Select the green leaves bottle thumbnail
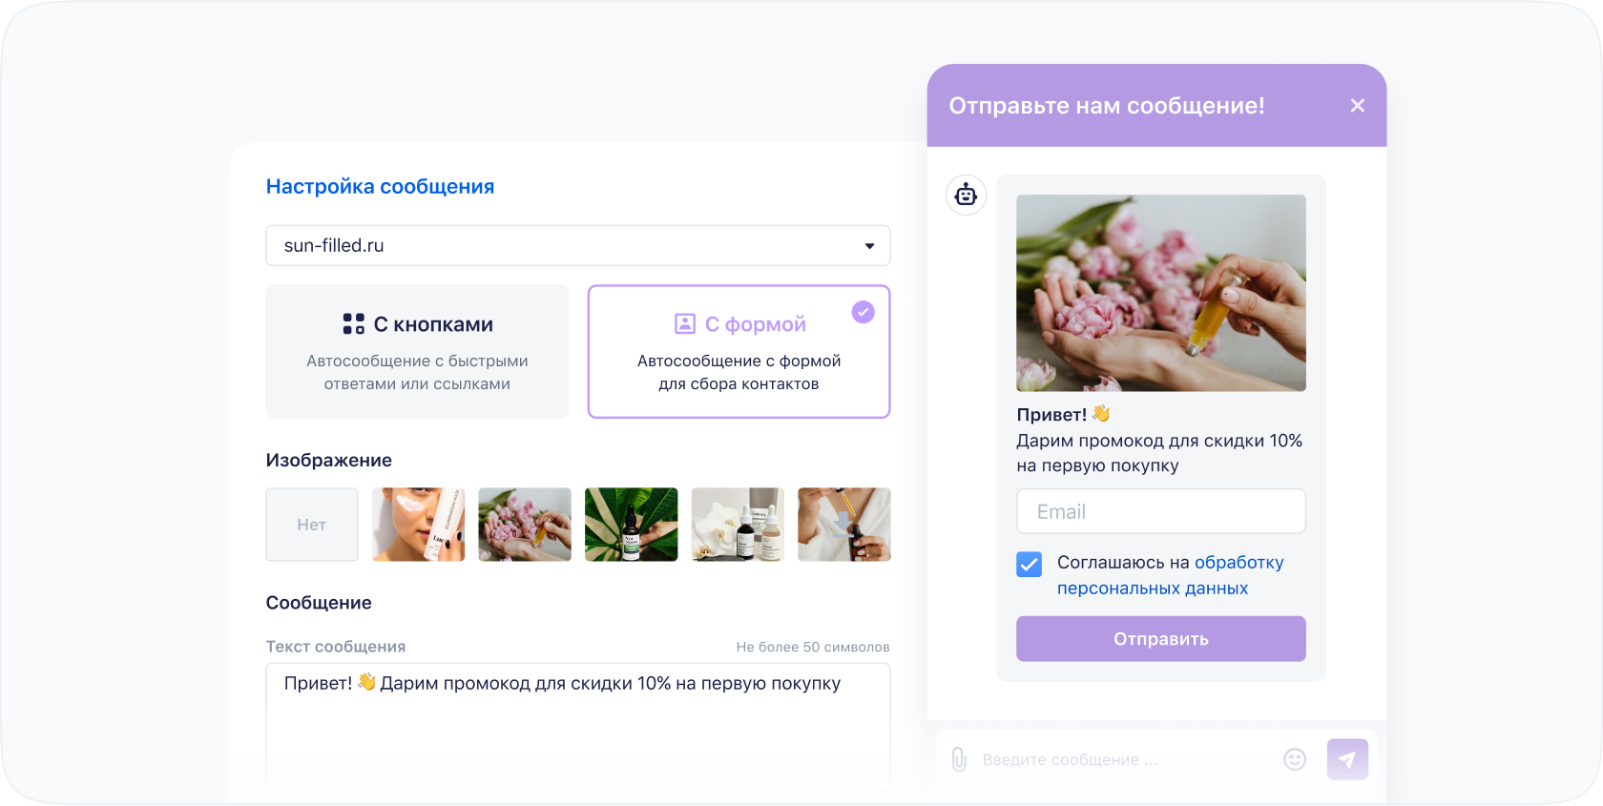The image size is (1603, 806). click(632, 525)
